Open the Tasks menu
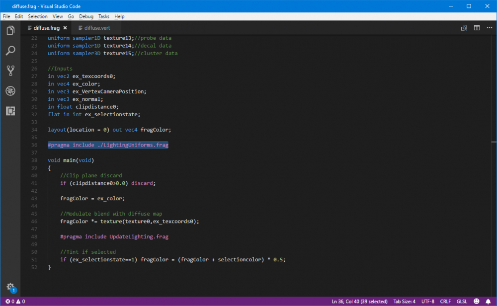Viewport: 497px width, 306px height. pos(103,16)
